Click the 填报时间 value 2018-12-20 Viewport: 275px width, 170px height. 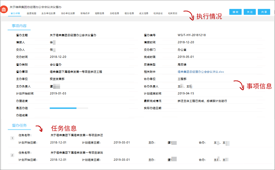pyautogui.click(x=186, y=42)
